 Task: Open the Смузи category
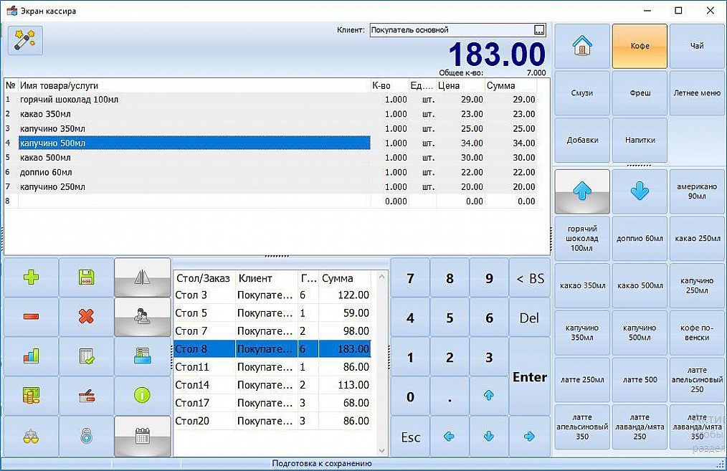(581, 93)
